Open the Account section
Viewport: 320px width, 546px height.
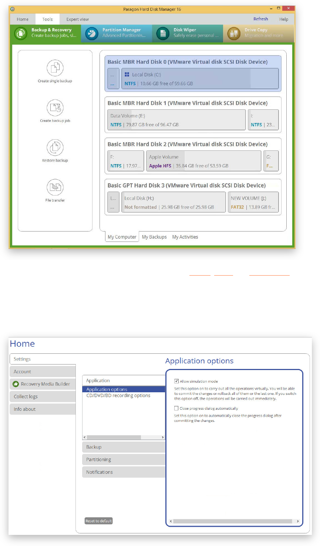click(x=43, y=372)
